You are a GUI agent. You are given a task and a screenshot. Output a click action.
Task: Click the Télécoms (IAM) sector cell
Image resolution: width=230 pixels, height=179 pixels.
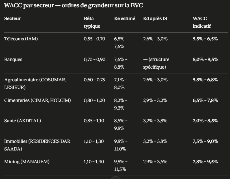[x=21, y=39]
